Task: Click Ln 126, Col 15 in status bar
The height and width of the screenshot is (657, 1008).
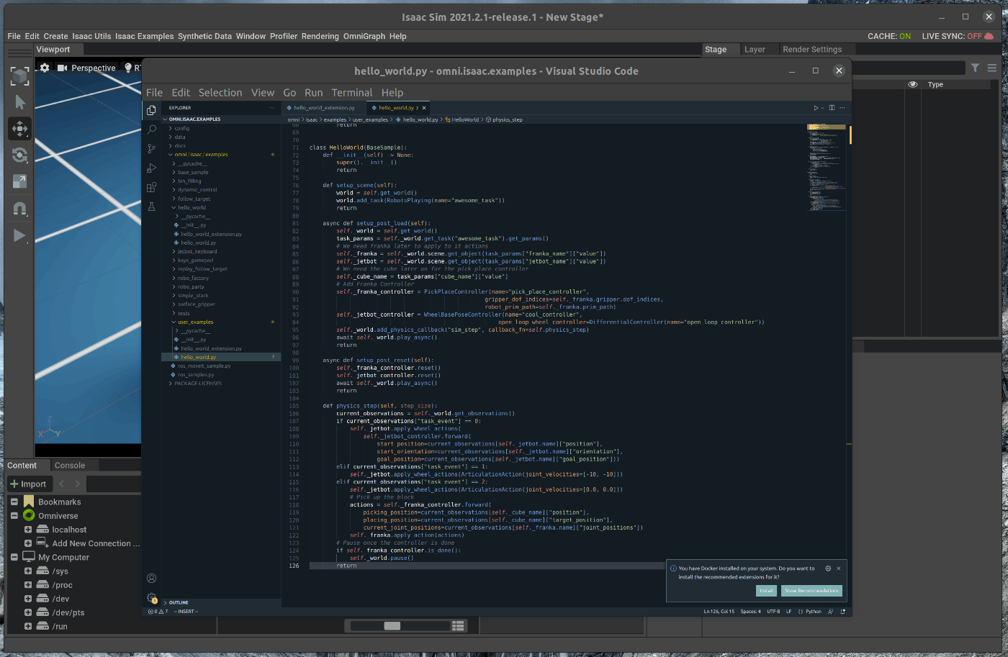Action: point(719,612)
